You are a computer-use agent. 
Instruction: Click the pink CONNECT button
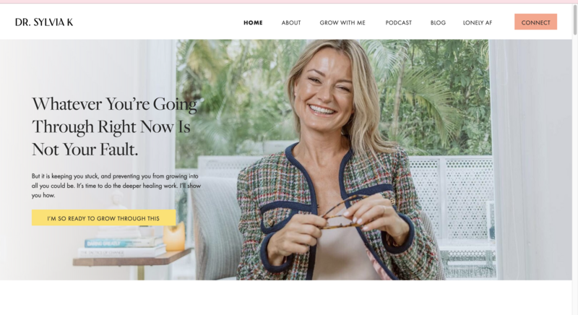tap(535, 22)
